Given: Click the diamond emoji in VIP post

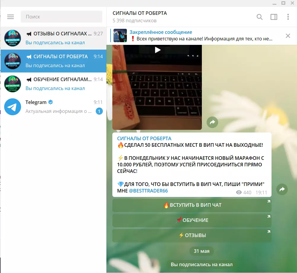Looking at the screenshot, I should (x=120, y=184).
